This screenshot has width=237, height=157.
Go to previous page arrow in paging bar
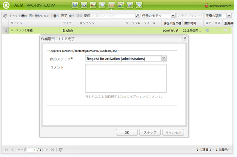(x=12, y=150)
